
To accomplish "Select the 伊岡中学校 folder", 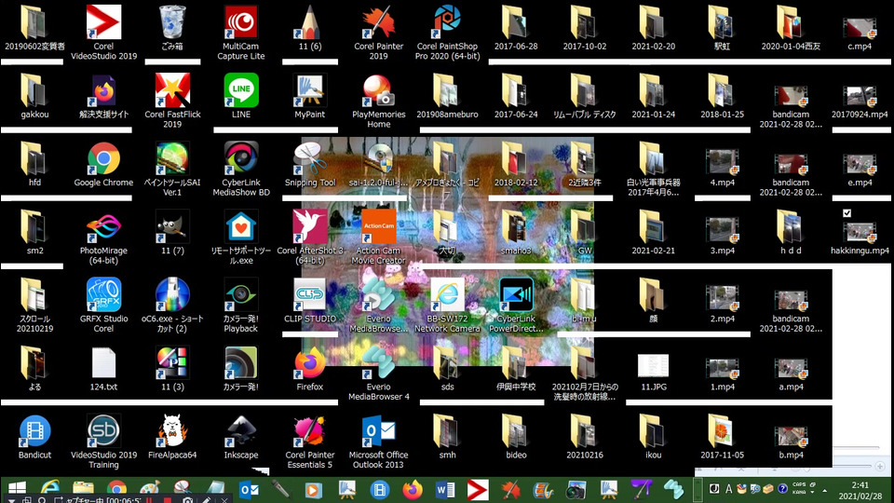I will point(516,369).
